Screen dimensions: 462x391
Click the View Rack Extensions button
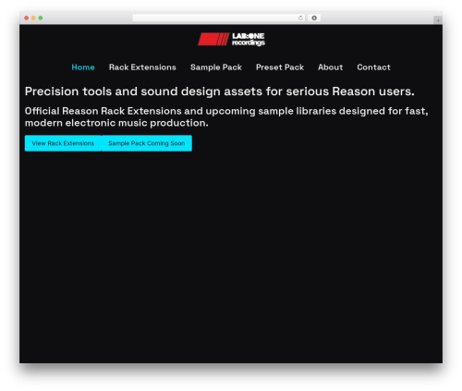[63, 143]
